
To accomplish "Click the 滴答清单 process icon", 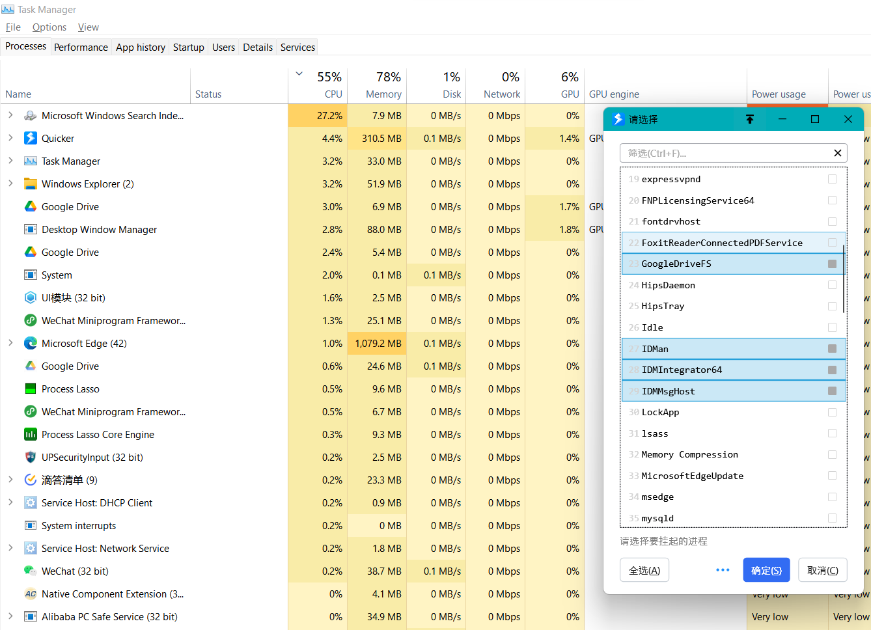I will [x=31, y=480].
